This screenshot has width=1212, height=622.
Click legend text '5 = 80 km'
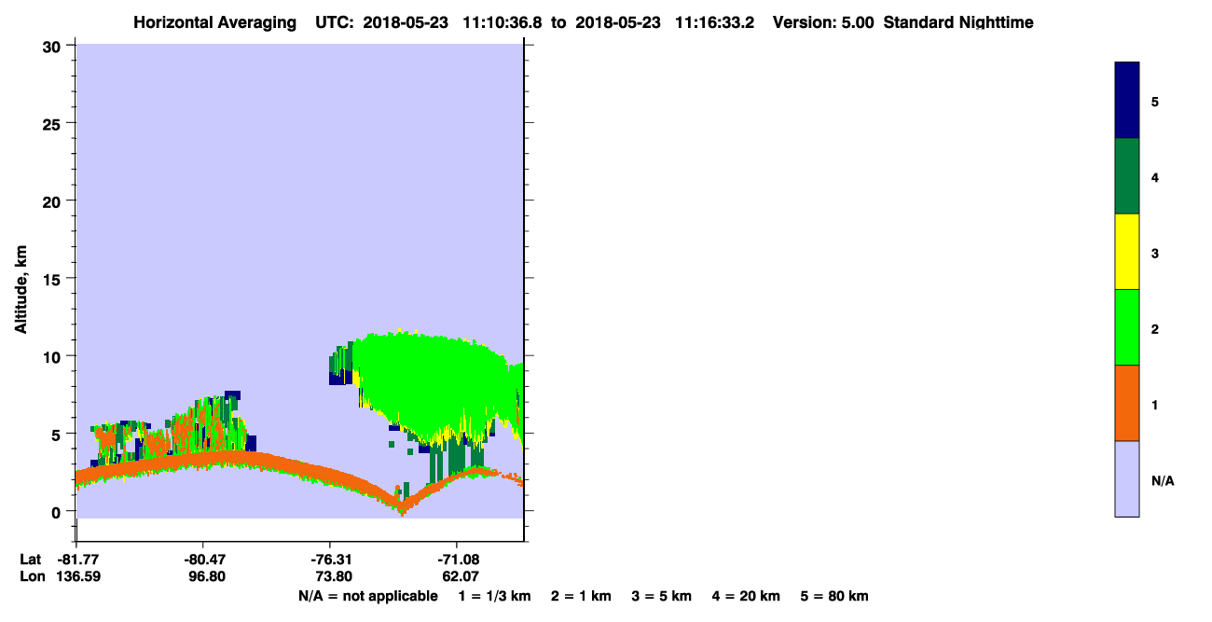coord(834,596)
